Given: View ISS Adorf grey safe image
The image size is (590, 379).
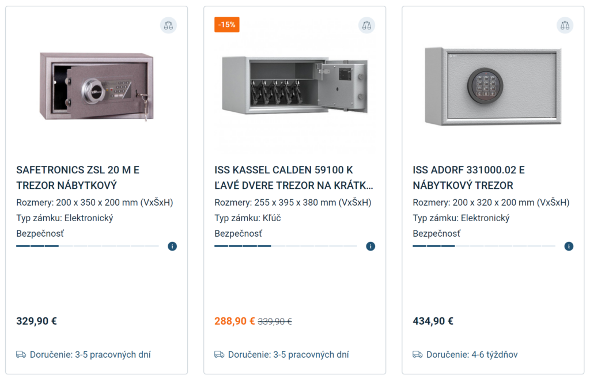Looking at the screenshot, I should pos(493,86).
